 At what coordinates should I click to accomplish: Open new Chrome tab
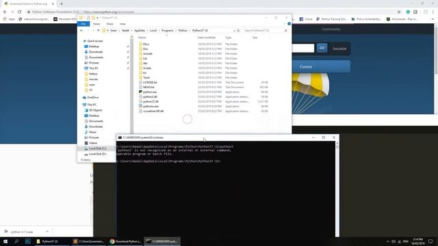coord(62,4)
